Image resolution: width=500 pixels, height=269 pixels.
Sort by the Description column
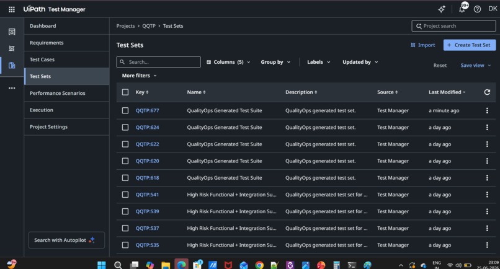[301, 92]
